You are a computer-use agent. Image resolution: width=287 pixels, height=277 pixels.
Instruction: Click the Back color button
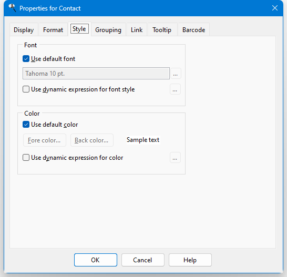92,140
